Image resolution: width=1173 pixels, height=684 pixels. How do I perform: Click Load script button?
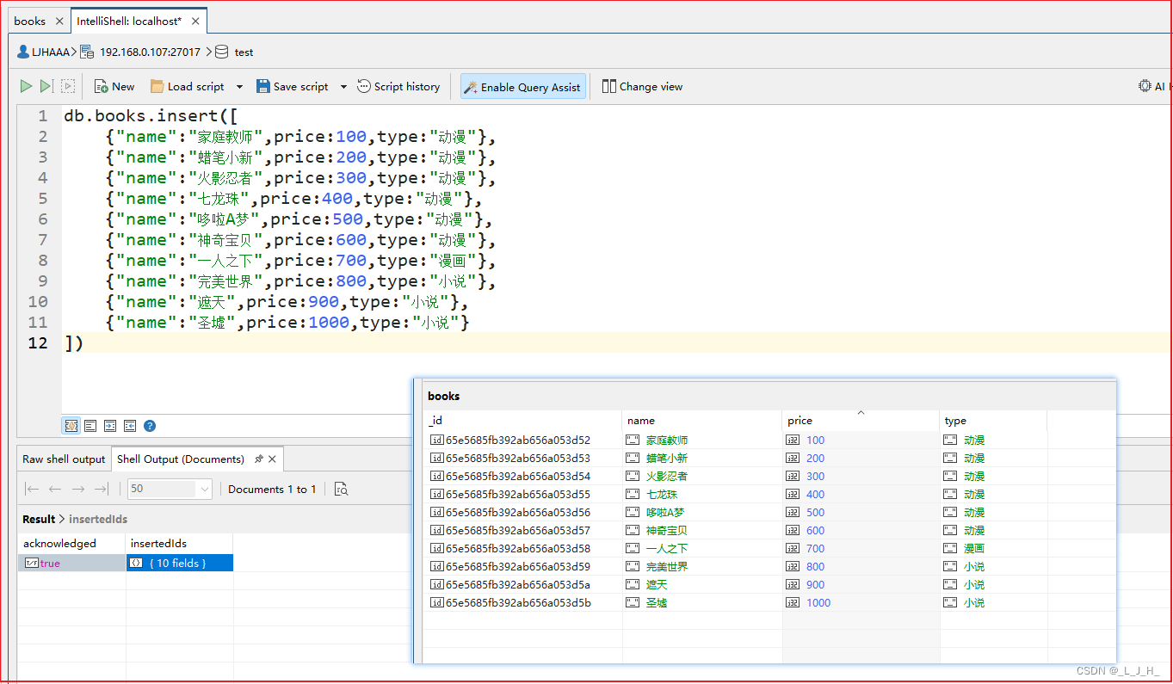(x=187, y=86)
